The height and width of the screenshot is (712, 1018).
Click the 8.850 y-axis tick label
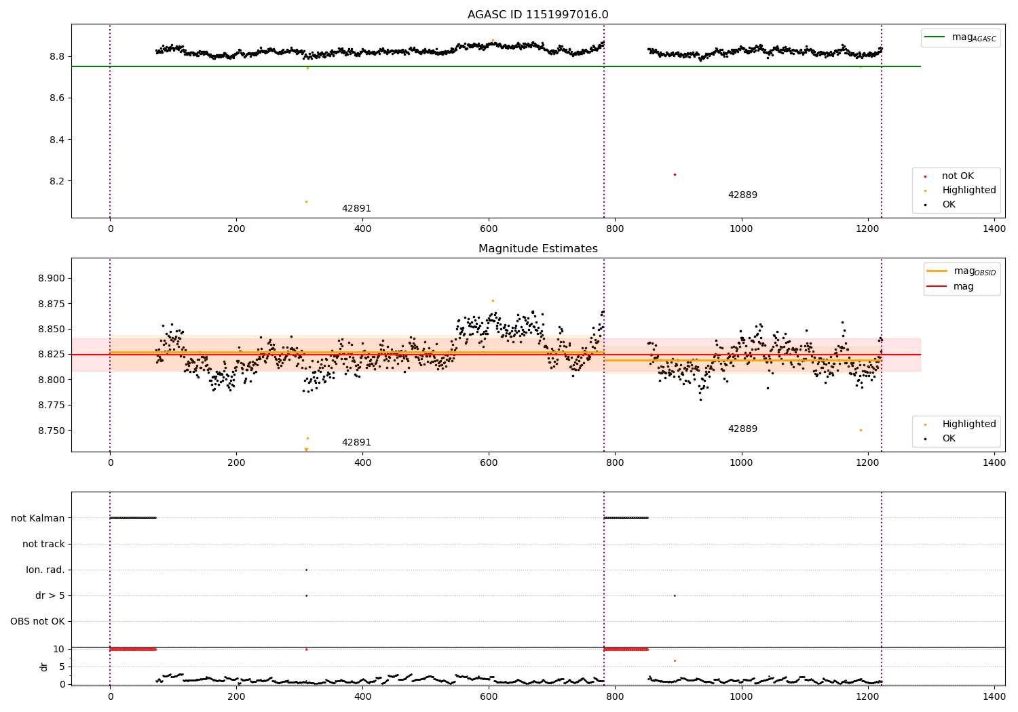[52, 330]
